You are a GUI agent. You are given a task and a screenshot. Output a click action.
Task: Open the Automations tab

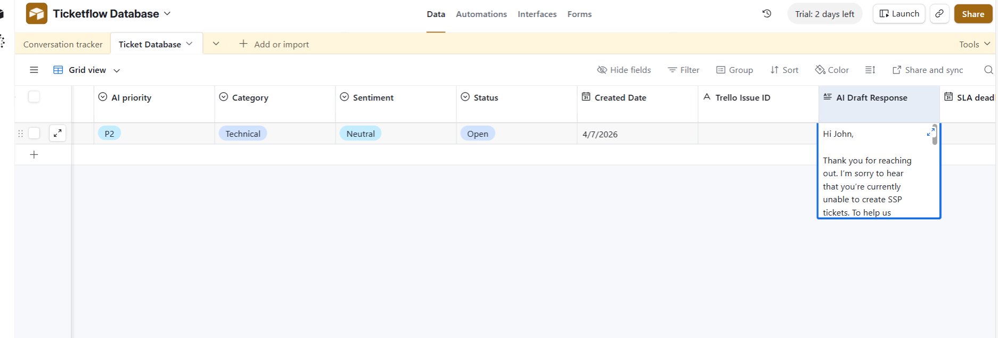coord(481,14)
